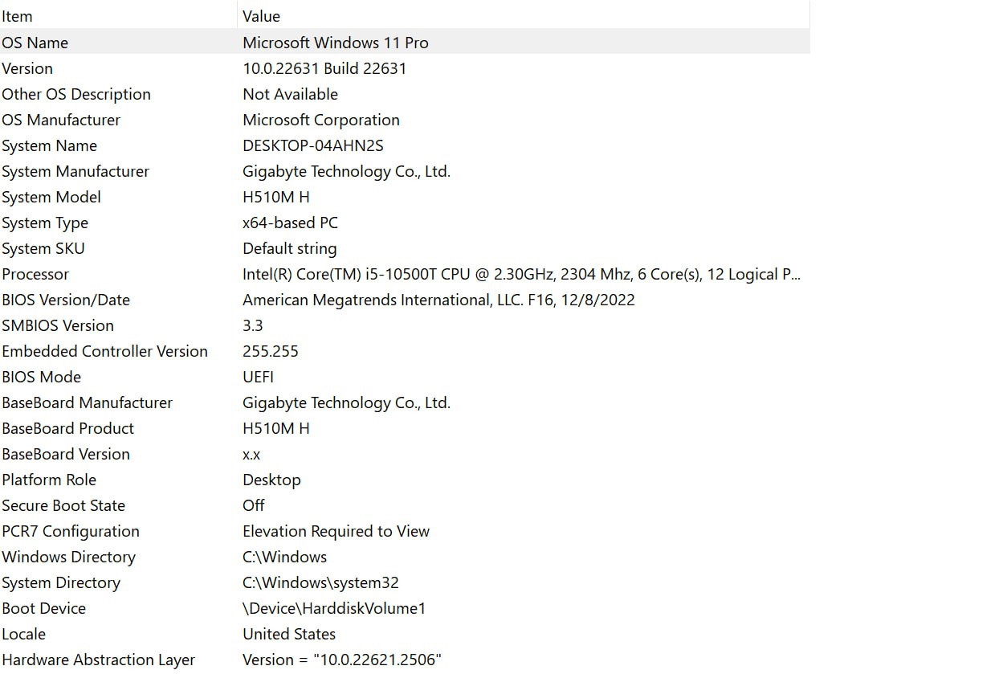999x674 pixels.
Task: Select the Platform Role row
Action: (49, 480)
